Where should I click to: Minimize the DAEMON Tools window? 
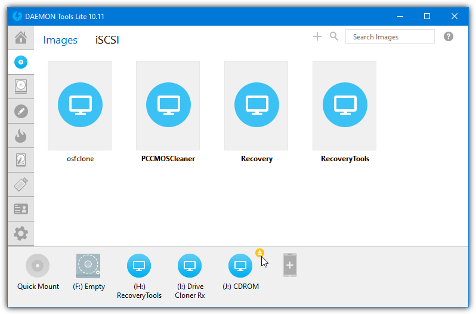pyautogui.click(x=400, y=16)
